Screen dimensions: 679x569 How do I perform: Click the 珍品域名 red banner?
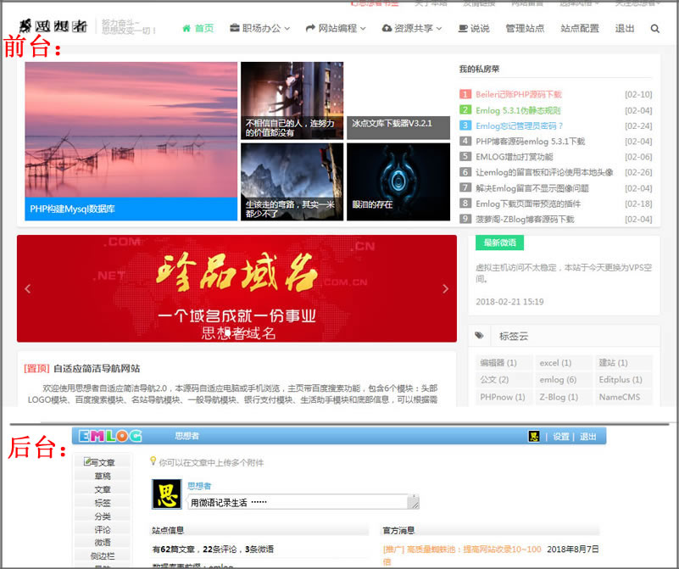(237, 288)
